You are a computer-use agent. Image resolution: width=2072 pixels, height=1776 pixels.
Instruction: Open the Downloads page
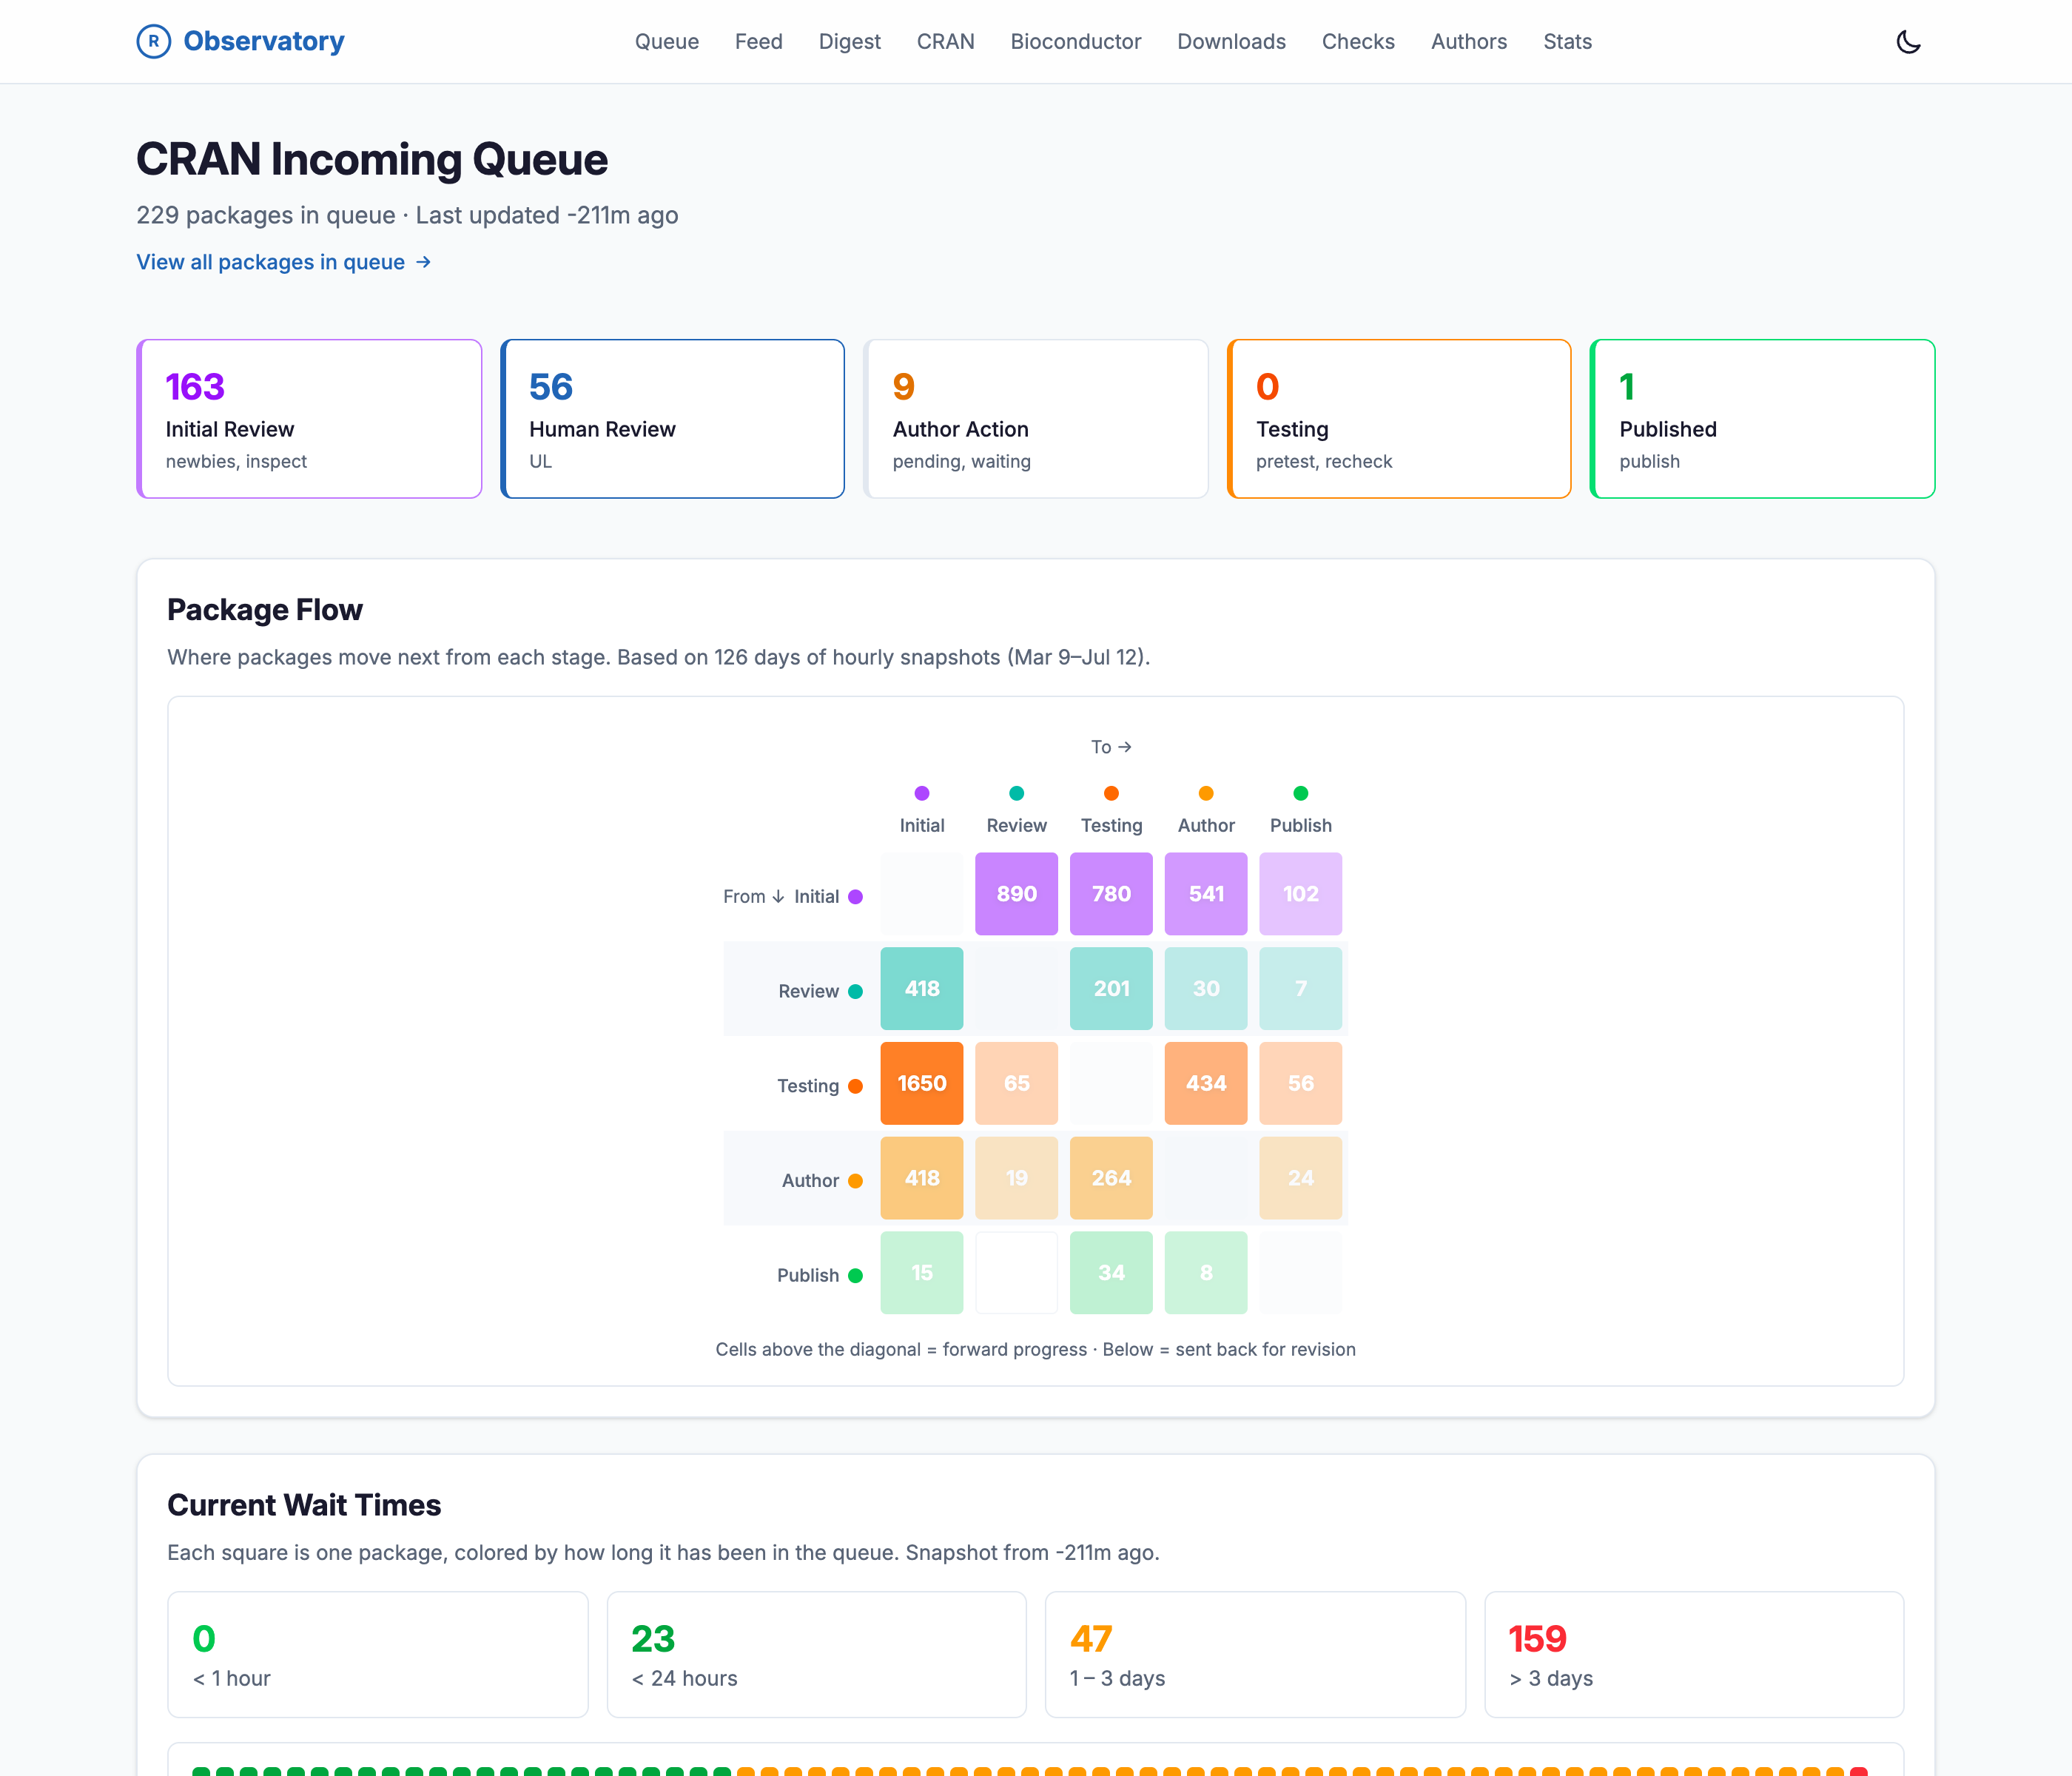click(x=1232, y=41)
